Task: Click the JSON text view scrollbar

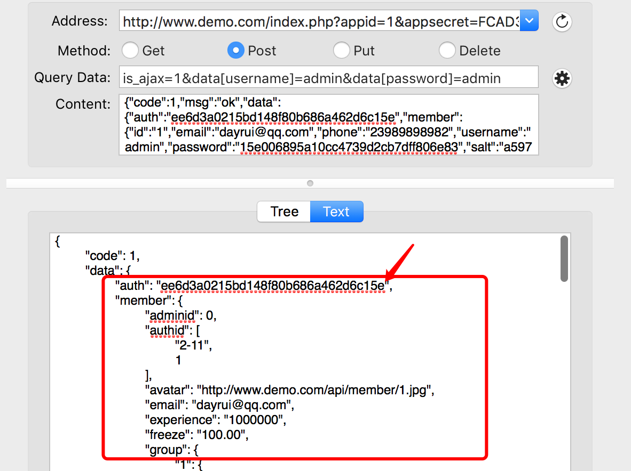Action: [x=564, y=258]
